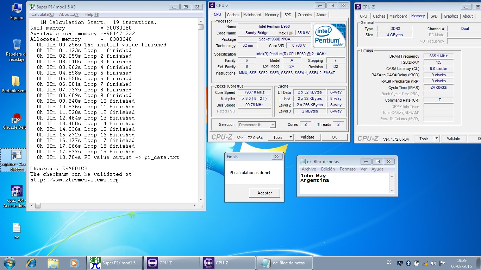The height and width of the screenshot is (270, 481).
Task: Switch to Mainboard tab in left CPU-Z
Action: point(252,15)
